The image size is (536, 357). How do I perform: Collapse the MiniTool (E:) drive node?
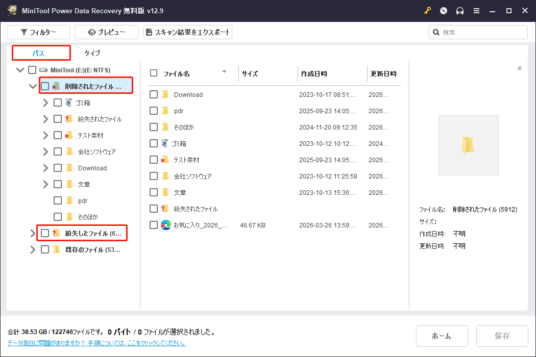point(20,70)
